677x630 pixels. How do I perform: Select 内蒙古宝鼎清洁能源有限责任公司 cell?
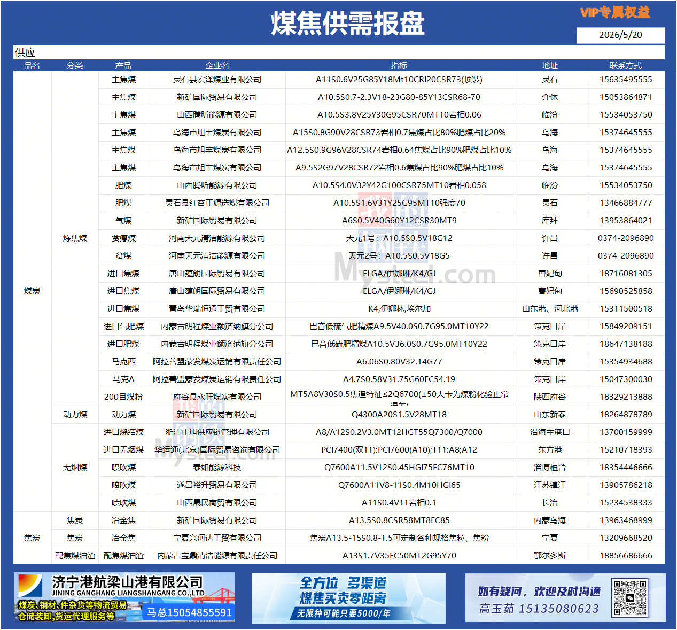[217, 555]
